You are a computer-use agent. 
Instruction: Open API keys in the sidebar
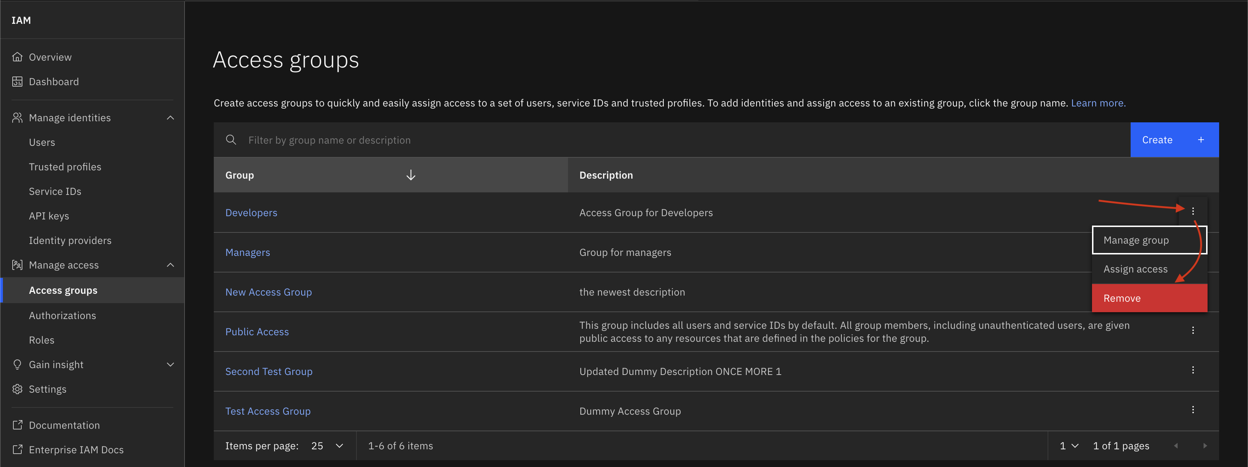[49, 216]
